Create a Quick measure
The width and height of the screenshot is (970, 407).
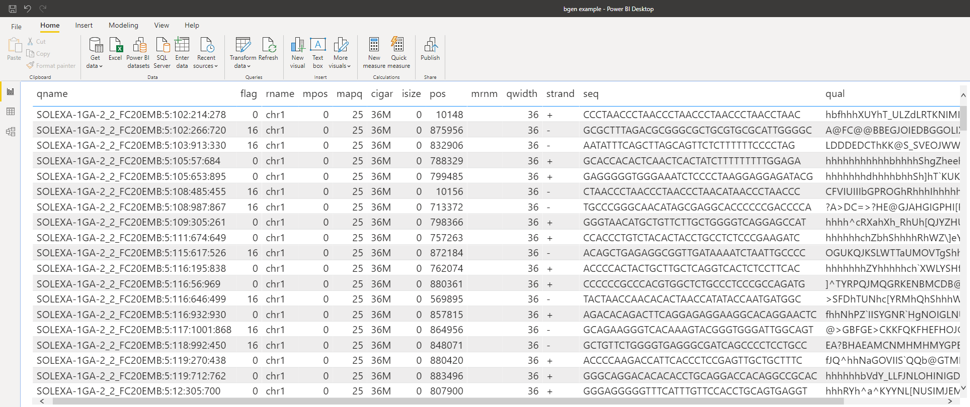click(398, 53)
